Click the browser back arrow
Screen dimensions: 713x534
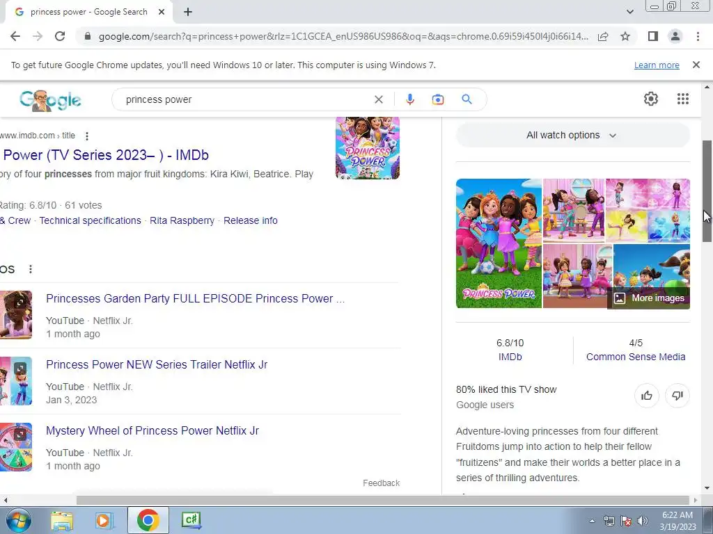15,36
